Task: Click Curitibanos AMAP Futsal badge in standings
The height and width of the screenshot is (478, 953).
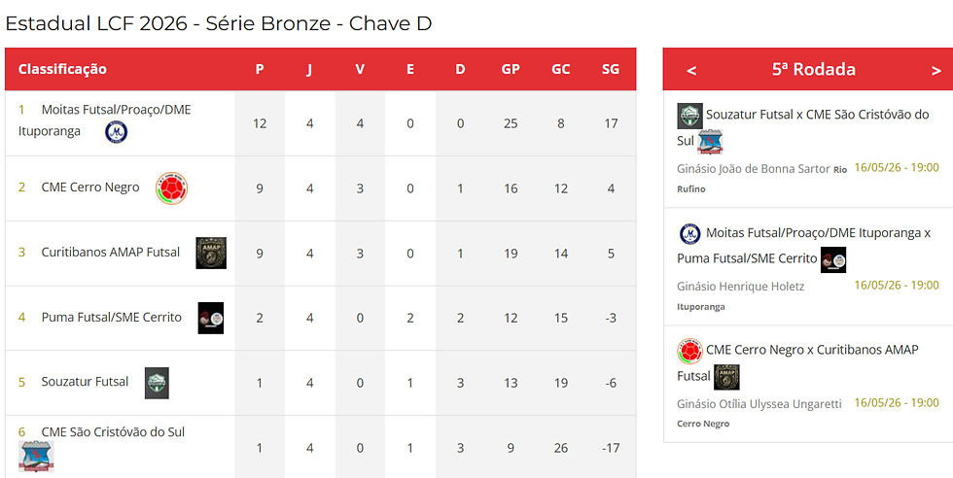Action: click(x=211, y=253)
